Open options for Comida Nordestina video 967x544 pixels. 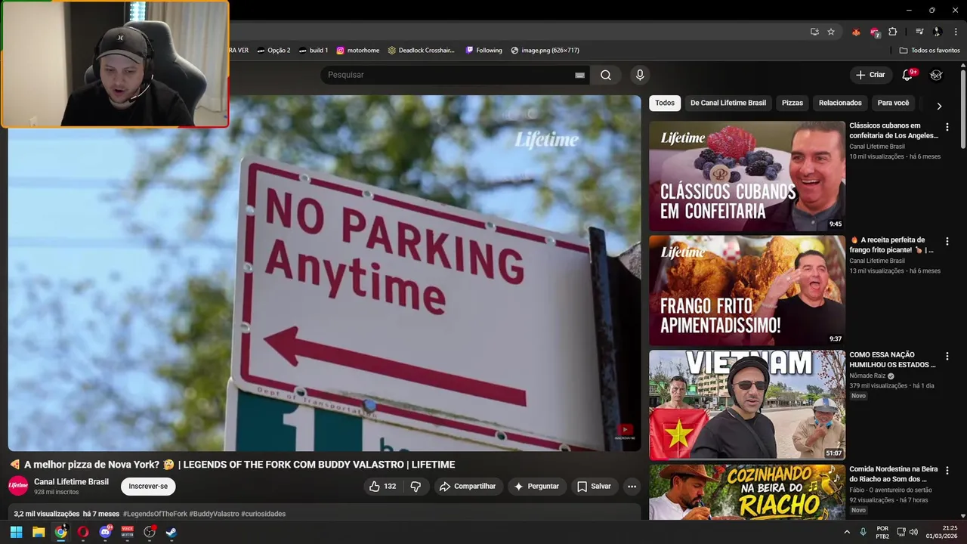(x=947, y=470)
